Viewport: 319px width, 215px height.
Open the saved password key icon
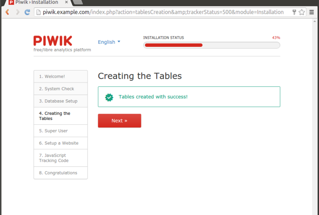click(294, 12)
